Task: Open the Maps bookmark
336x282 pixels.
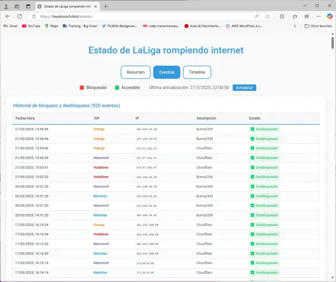Action: tap(51, 26)
